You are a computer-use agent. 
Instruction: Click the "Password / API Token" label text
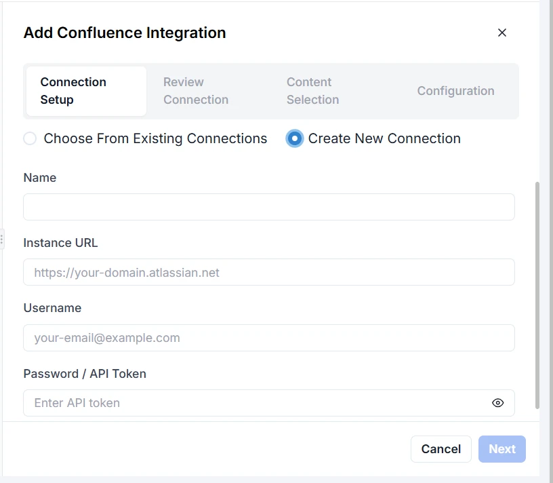point(85,374)
